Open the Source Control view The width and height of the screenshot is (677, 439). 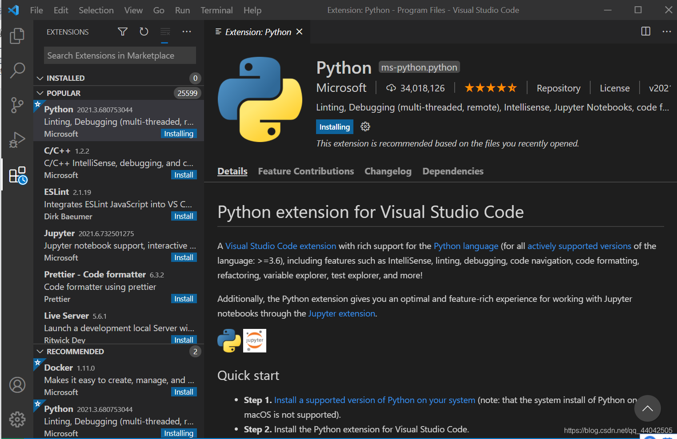pyautogui.click(x=17, y=105)
